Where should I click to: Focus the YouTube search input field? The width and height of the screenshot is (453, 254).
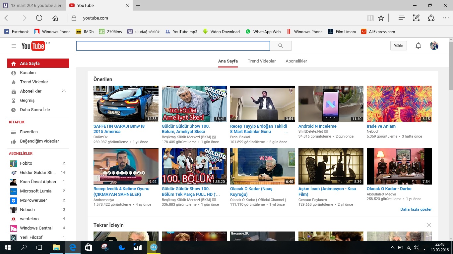click(x=173, y=46)
